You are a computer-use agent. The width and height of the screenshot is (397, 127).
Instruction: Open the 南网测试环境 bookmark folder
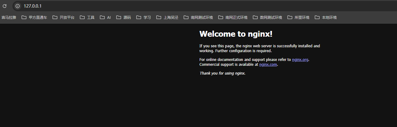pos(198,18)
